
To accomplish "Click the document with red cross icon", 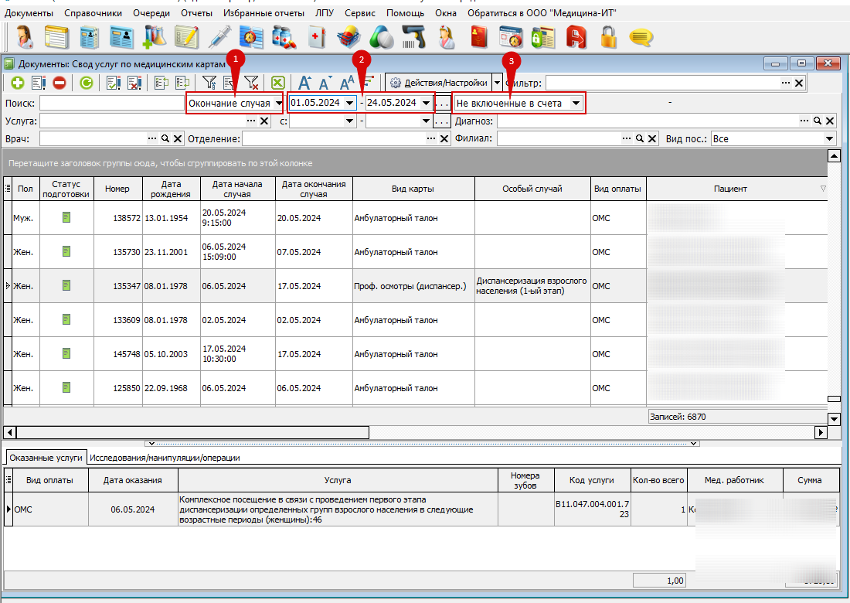I will [134, 83].
